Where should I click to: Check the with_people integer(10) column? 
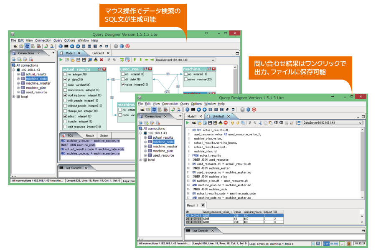65,100
